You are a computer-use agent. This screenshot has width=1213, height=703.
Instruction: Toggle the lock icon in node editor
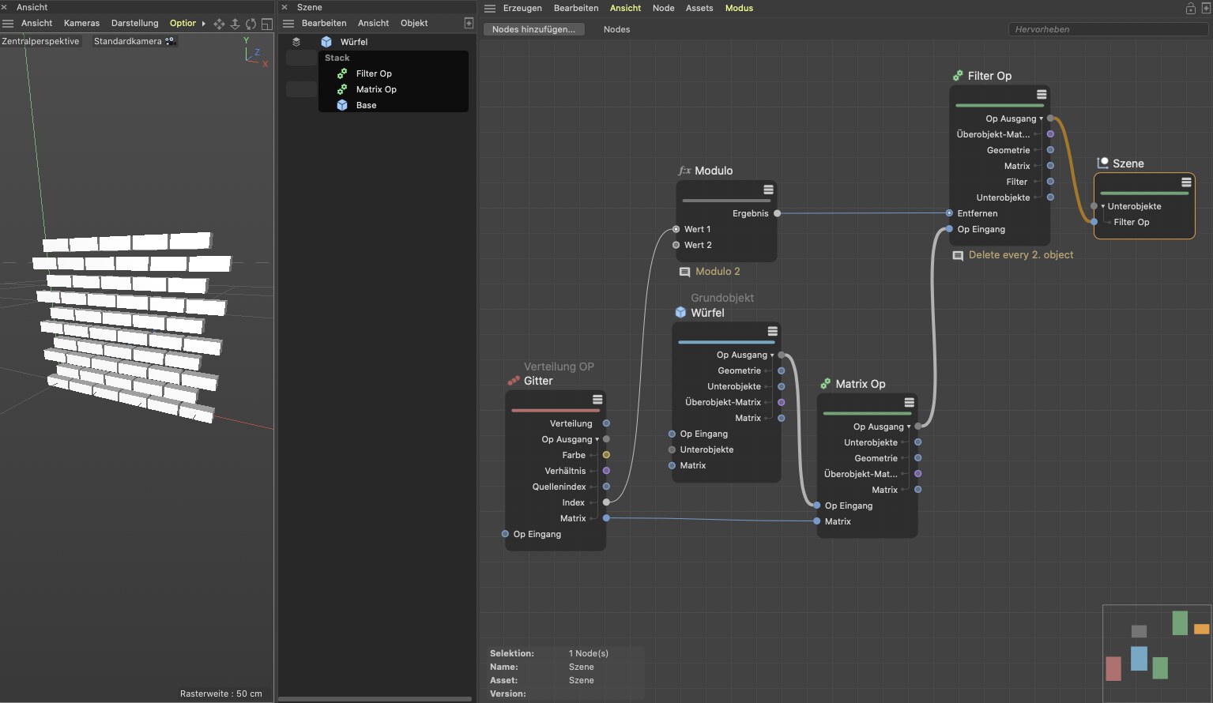point(1190,8)
